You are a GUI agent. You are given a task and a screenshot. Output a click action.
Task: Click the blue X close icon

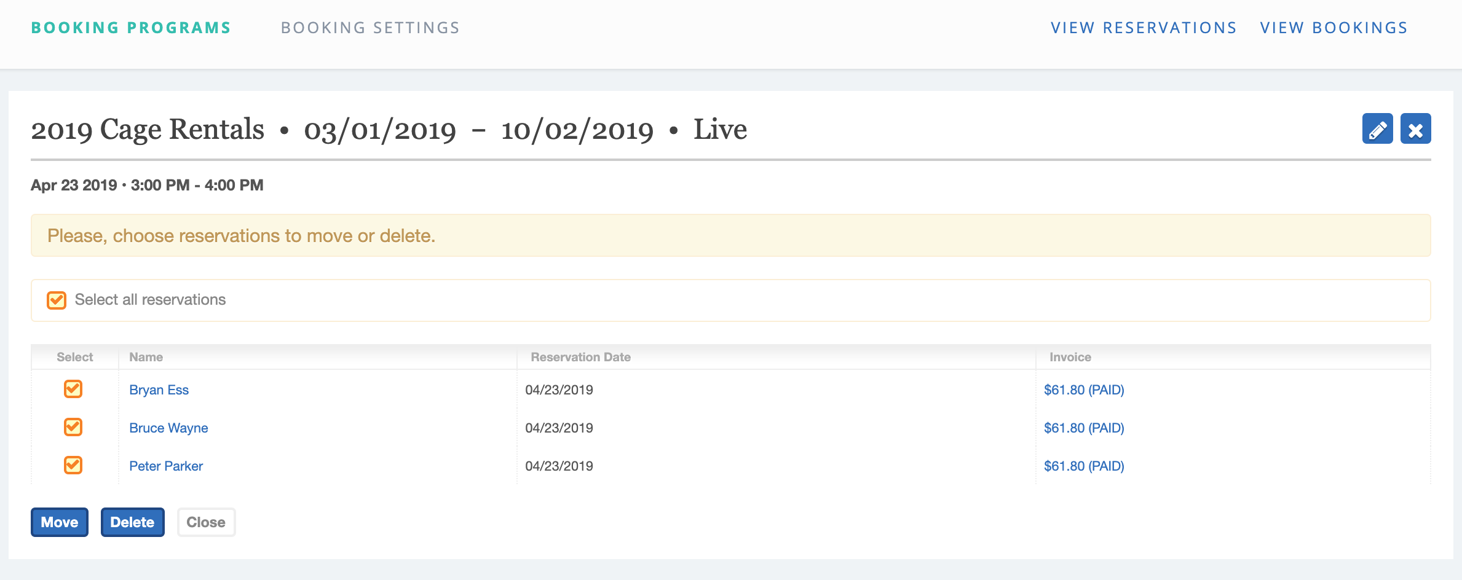coord(1415,129)
